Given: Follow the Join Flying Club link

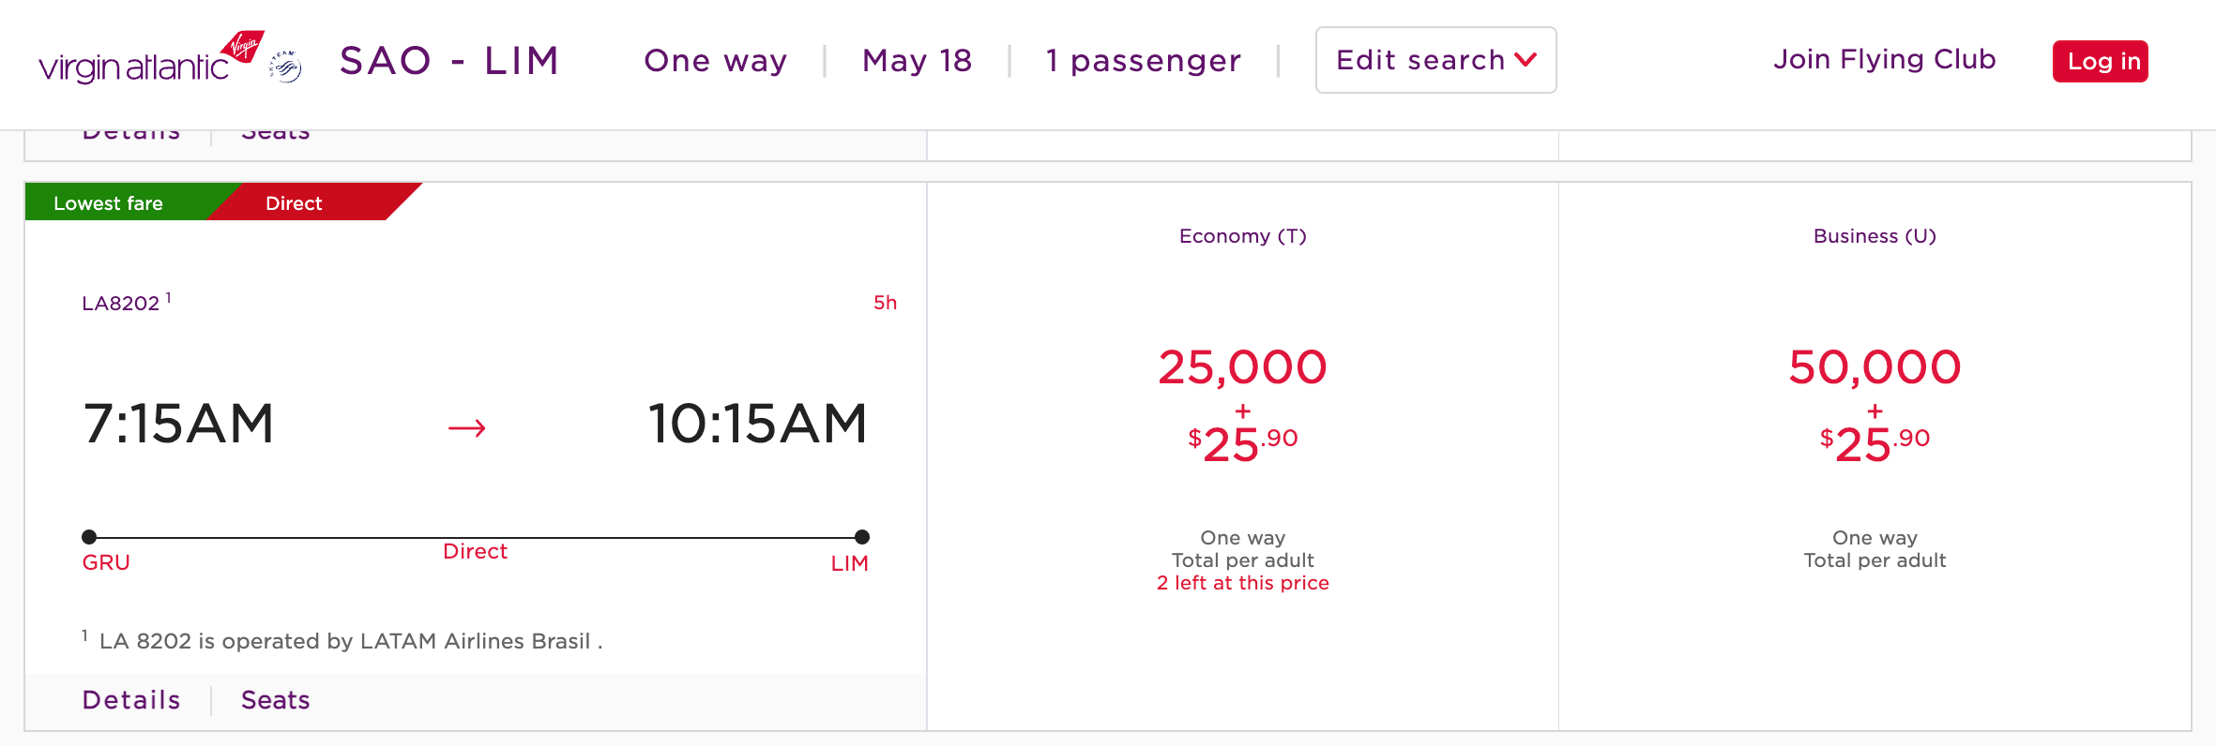Looking at the screenshot, I should click(x=1884, y=59).
